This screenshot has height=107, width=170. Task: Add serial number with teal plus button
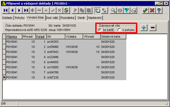[144, 28]
